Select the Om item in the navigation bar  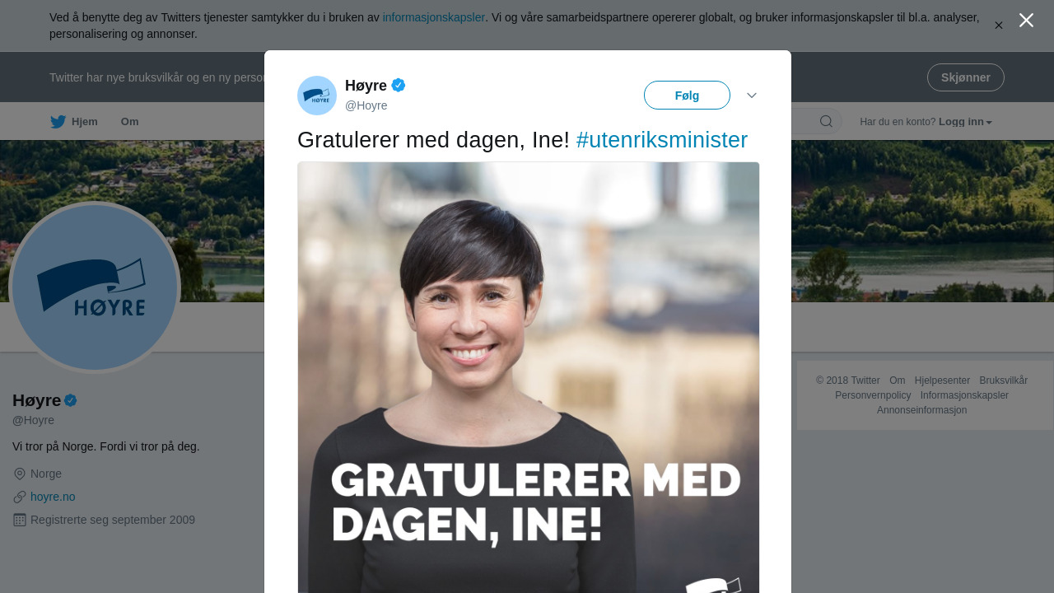pyautogui.click(x=130, y=122)
